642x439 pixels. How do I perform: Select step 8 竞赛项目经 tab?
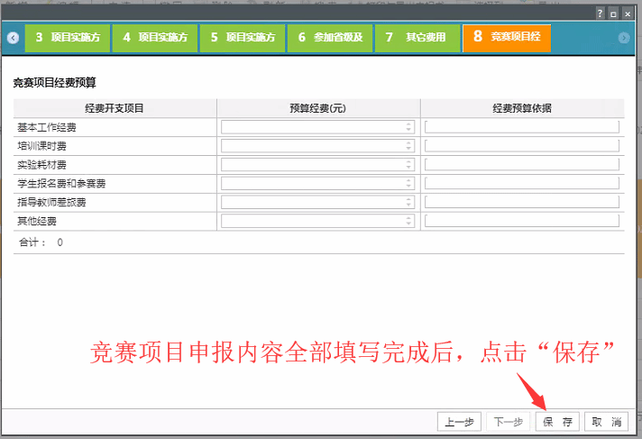coord(507,38)
